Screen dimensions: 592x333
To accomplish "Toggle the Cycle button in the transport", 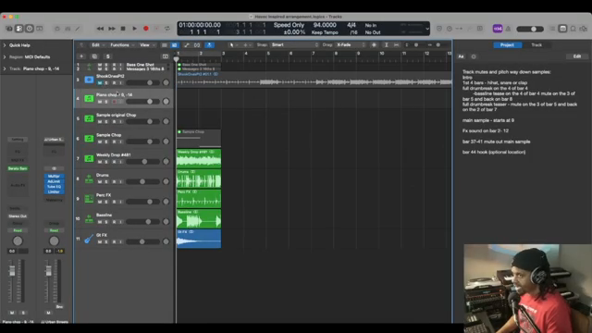I will coord(167,29).
